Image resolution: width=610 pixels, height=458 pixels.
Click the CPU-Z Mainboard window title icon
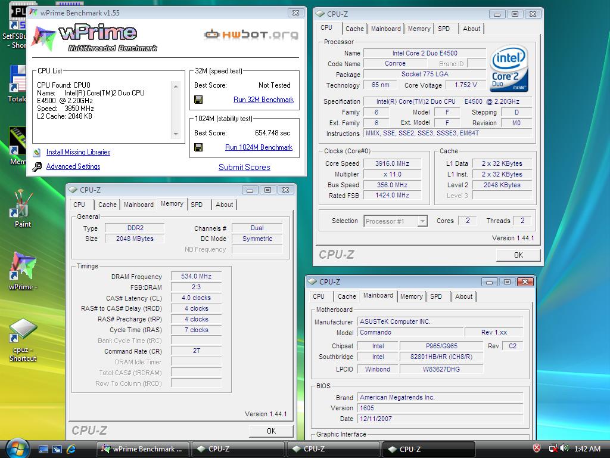tap(312, 281)
